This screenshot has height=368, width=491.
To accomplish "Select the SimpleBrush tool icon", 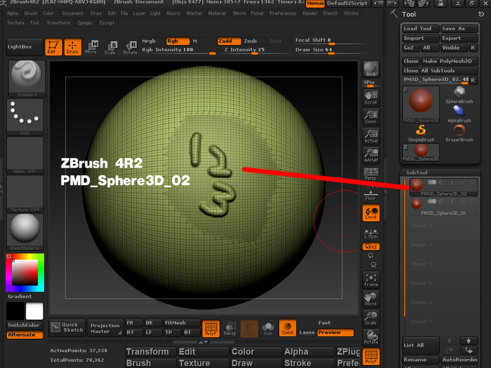I will point(421,134).
